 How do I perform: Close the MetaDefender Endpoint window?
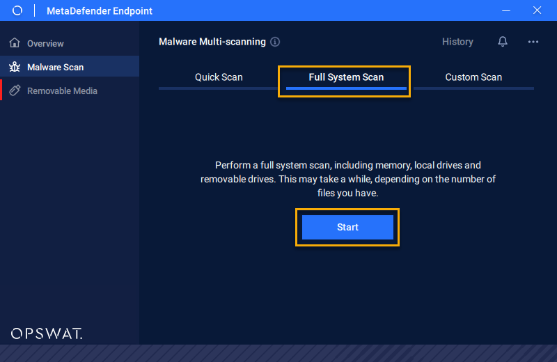point(537,10)
